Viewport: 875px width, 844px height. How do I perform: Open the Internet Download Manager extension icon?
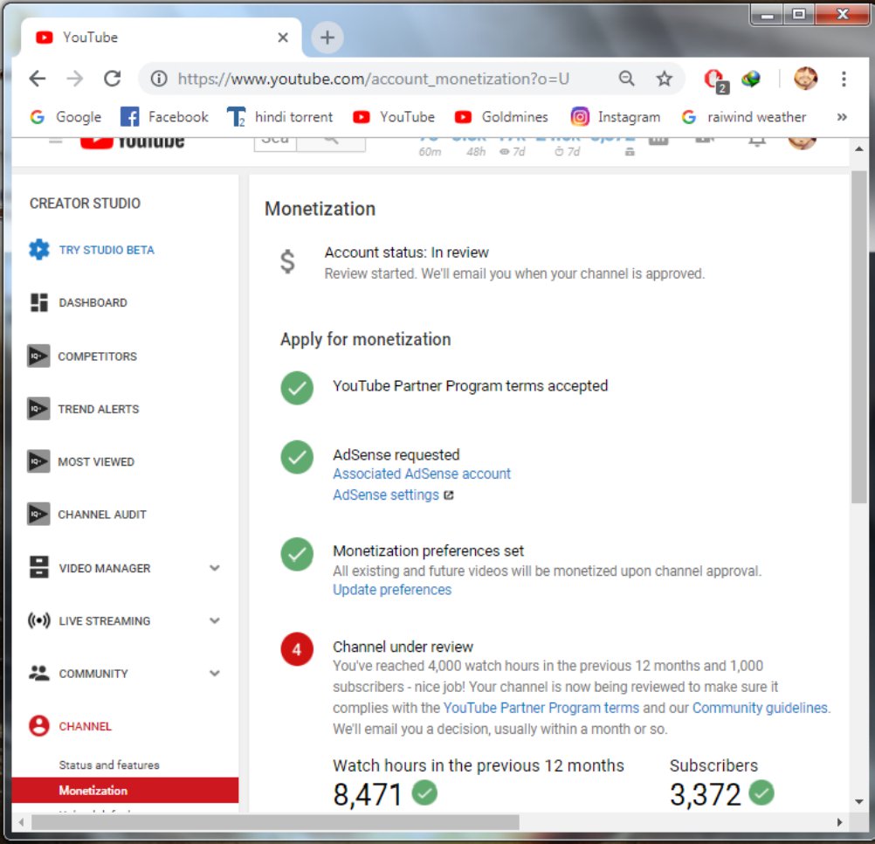[x=751, y=79]
